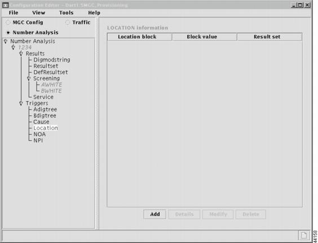Image resolution: width=318 pixels, height=243 pixels.
Task: Close the Configuration Editor window
Action: click(307, 5)
